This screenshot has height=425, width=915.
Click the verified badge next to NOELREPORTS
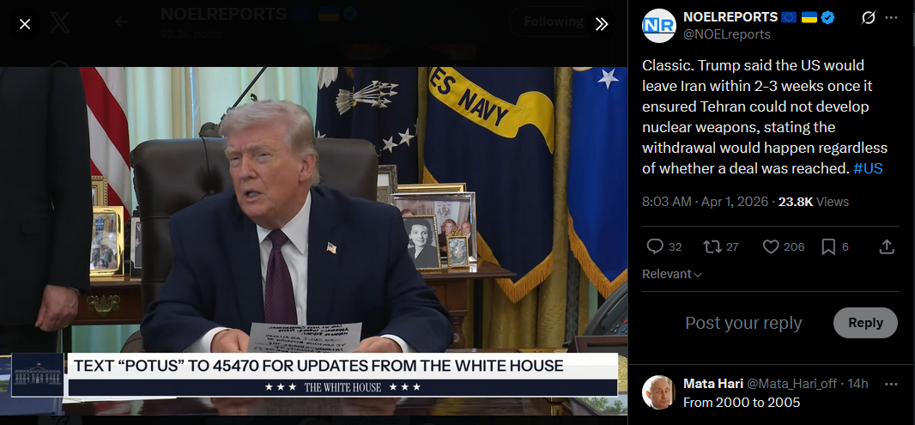tap(827, 17)
